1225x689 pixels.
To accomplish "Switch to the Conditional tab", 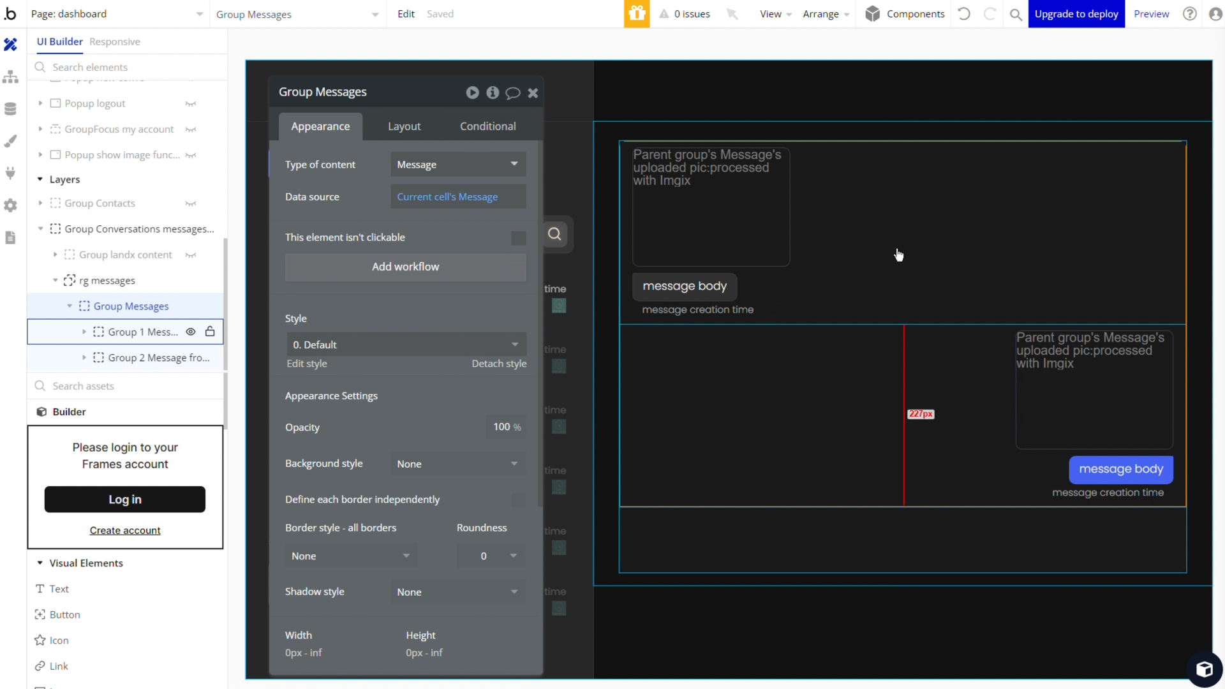I will [x=487, y=126].
